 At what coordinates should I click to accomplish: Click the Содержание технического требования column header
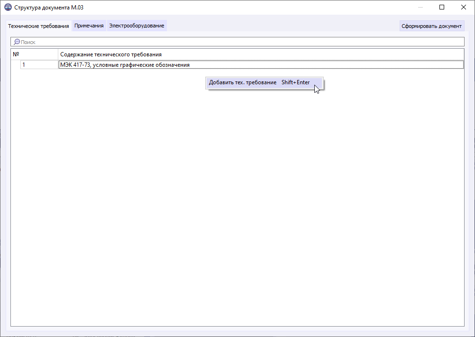142,54
